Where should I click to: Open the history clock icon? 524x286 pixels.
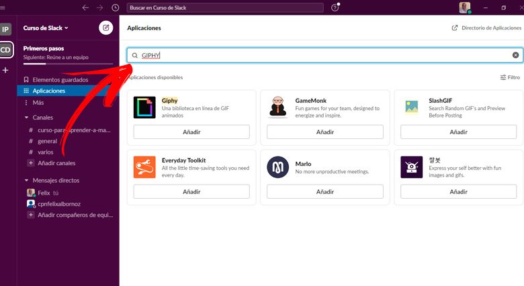click(116, 7)
